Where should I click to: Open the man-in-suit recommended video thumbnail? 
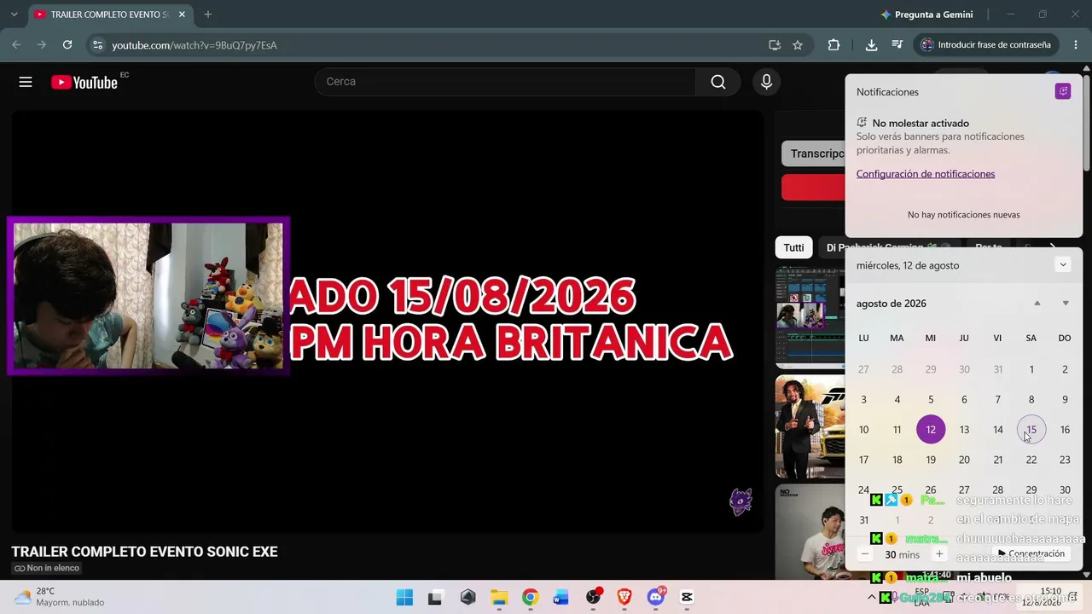810,426
